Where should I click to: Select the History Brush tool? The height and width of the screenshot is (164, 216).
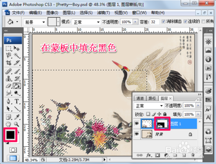[17, 79]
